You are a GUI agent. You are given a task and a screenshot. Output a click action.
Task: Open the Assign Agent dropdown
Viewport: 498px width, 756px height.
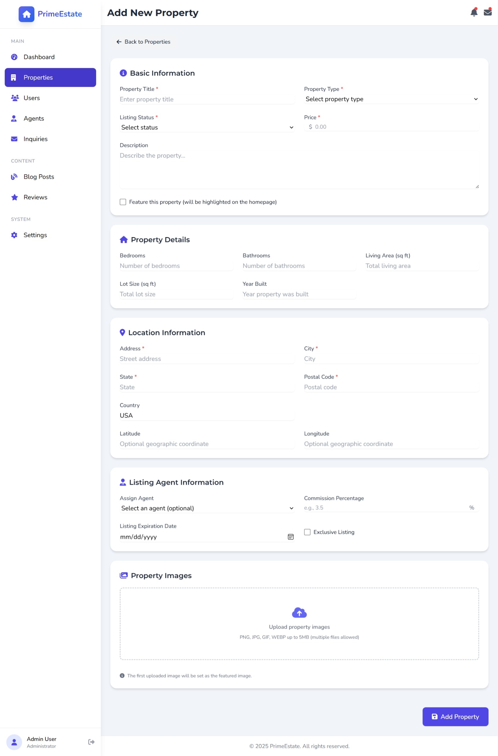[207, 508]
